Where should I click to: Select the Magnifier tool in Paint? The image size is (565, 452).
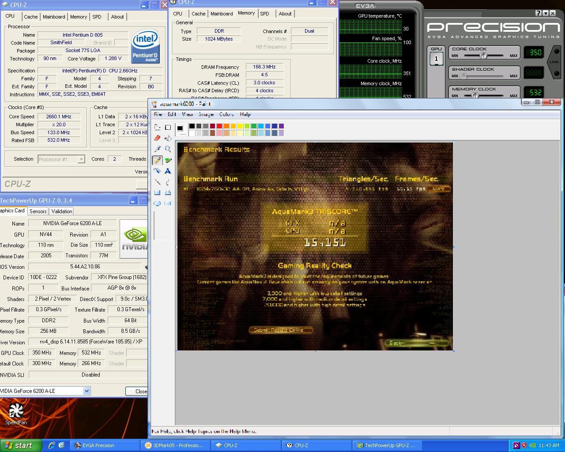pyautogui.click(x=168, y=149)
